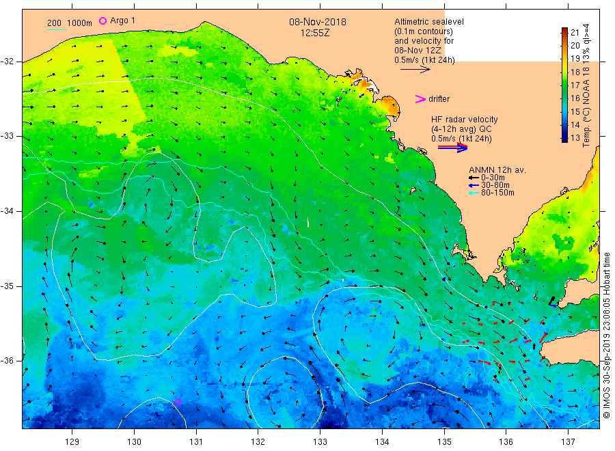The height and width of the screenshot is (451, 615).
Task: Click the IMOS copyright timestamp text
Action: coord(606,336)
